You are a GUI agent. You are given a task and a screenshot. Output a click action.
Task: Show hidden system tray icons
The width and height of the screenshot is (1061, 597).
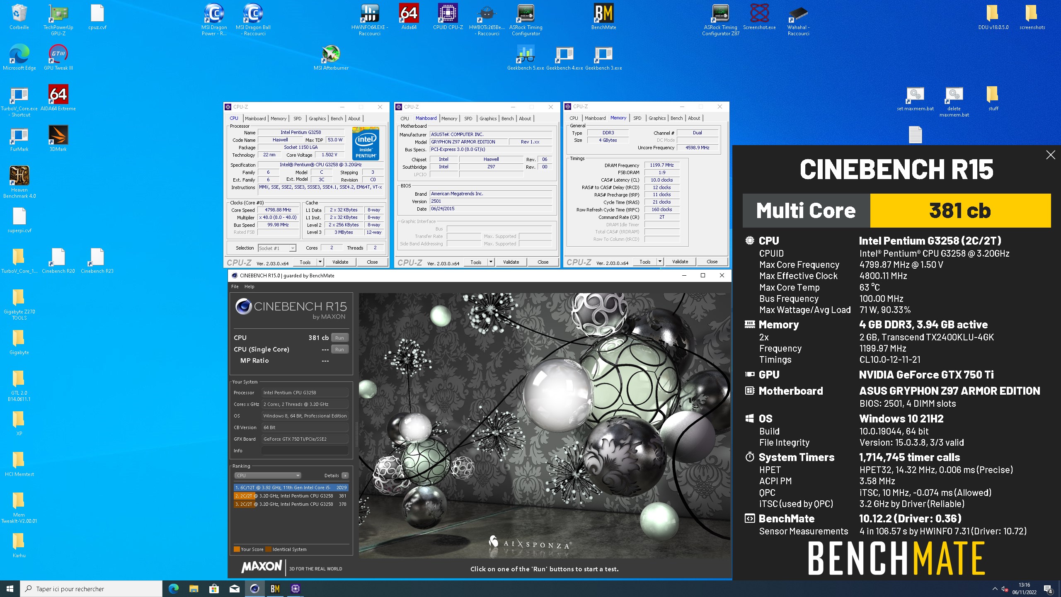coord(995,589)
